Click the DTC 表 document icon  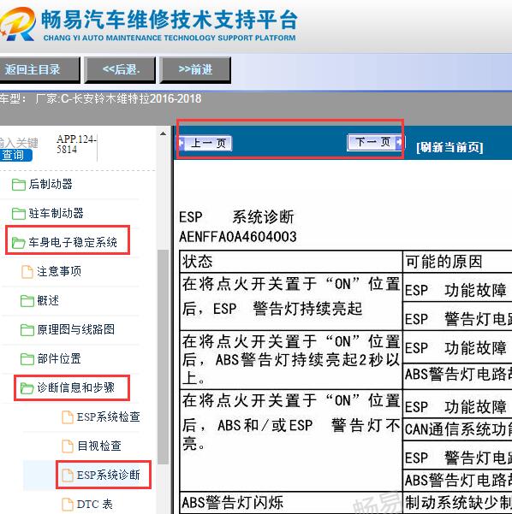tap(68, 505)
